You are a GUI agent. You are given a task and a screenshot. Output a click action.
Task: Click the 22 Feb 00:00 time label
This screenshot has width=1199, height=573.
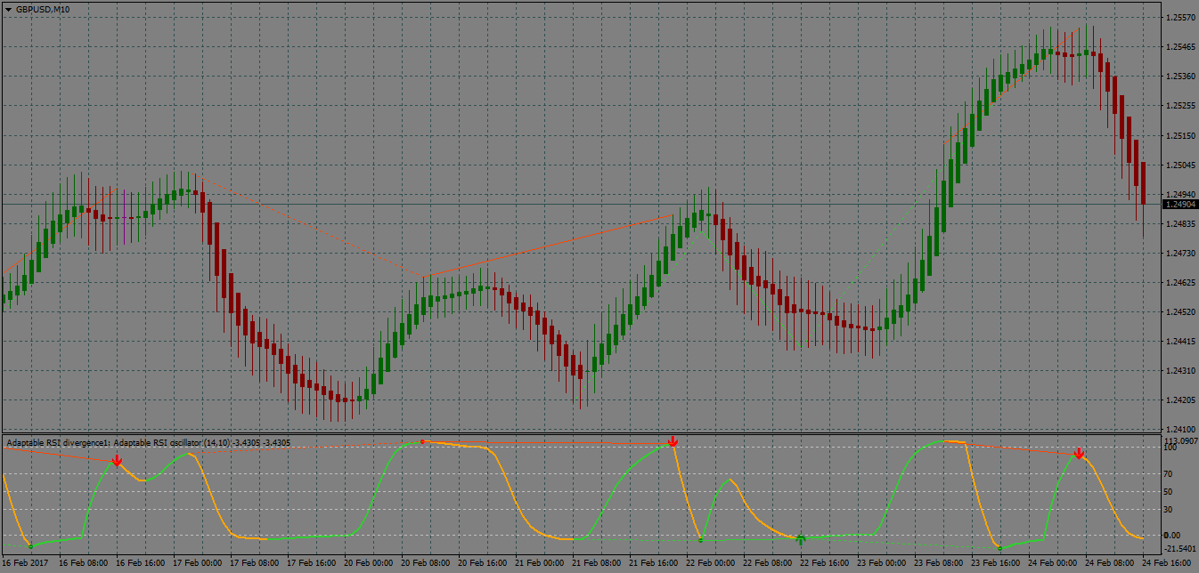point(709,563)
